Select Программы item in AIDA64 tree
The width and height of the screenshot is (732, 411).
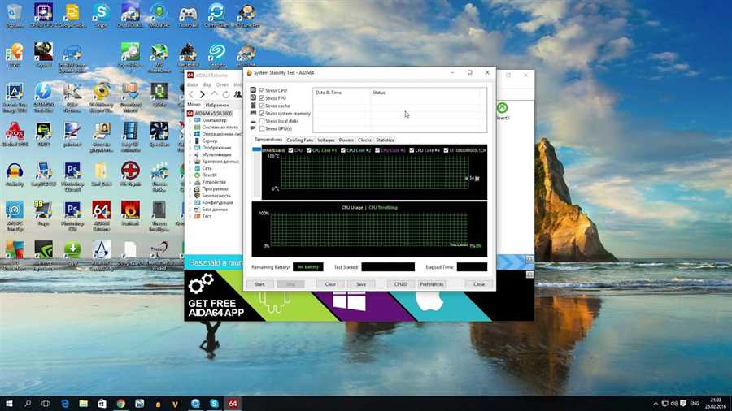[x=215, y=189]
